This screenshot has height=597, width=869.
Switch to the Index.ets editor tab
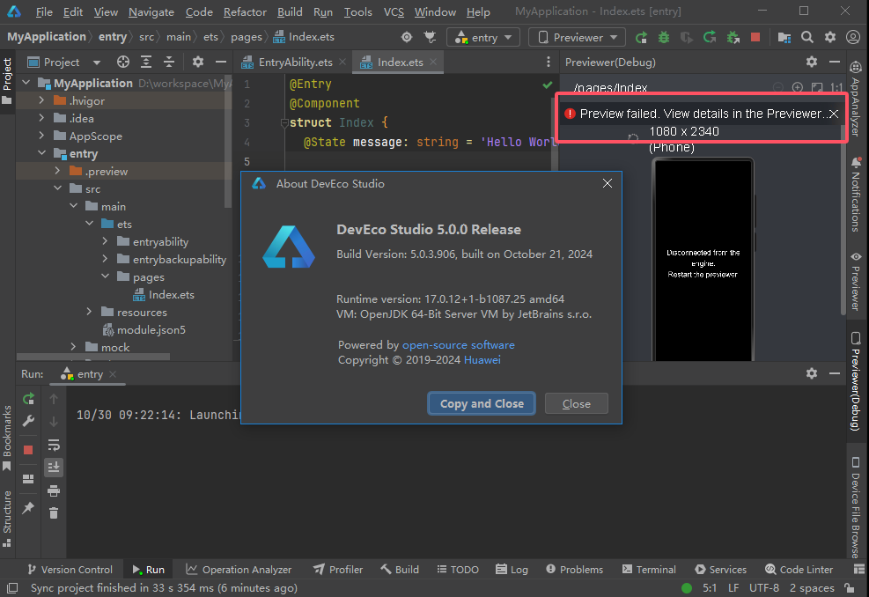click(x=399, y=63)
